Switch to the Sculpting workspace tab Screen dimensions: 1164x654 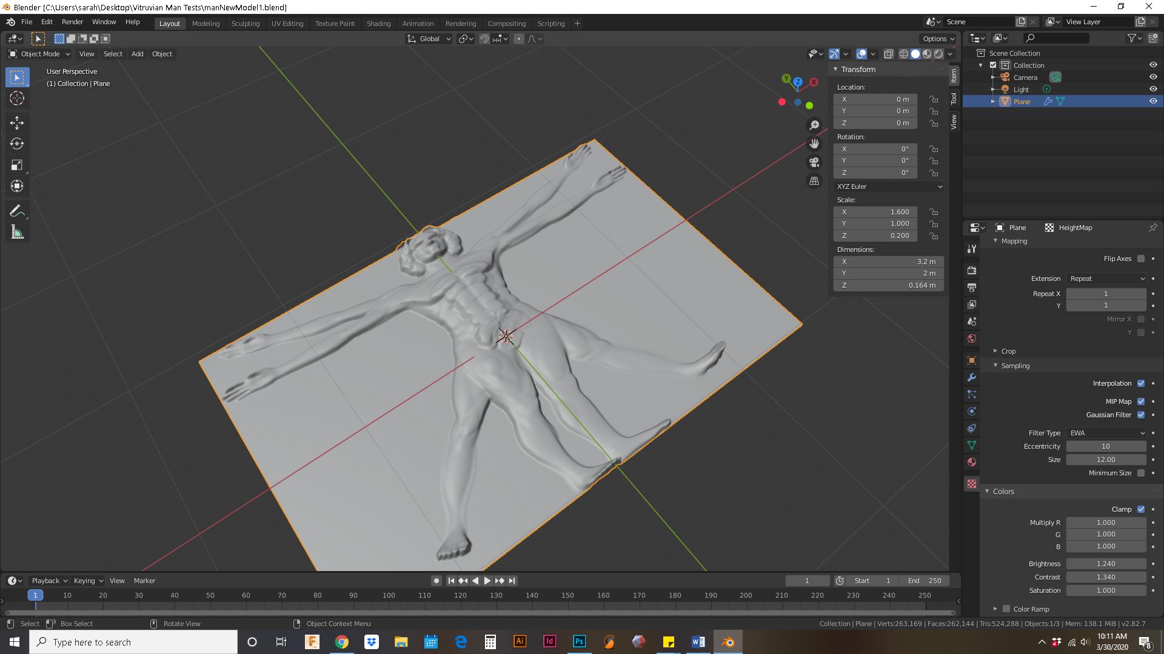[246, 24]
